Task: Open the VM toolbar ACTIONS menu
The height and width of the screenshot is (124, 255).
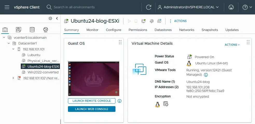Action: pyautogui.click(x=178, y=21)
